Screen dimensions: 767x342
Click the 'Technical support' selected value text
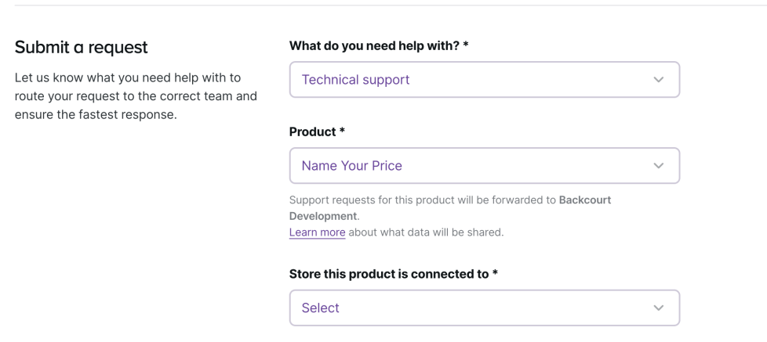355,80
